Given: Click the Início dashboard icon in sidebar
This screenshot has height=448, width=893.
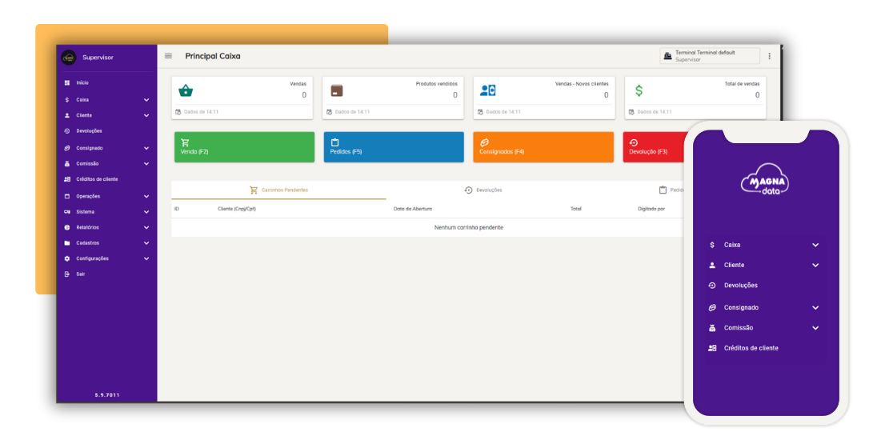Looking at the screenshot, I should [67, 82].
